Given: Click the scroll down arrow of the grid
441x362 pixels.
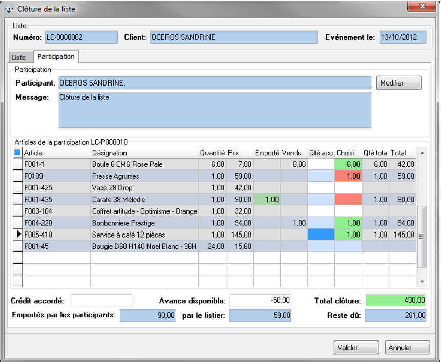Looking at the screenshot, I should pyautogui.click(x=422, y=282).
